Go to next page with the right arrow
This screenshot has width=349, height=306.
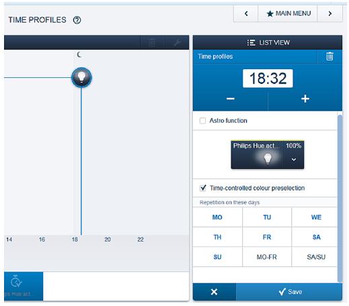tap(329, 13)
